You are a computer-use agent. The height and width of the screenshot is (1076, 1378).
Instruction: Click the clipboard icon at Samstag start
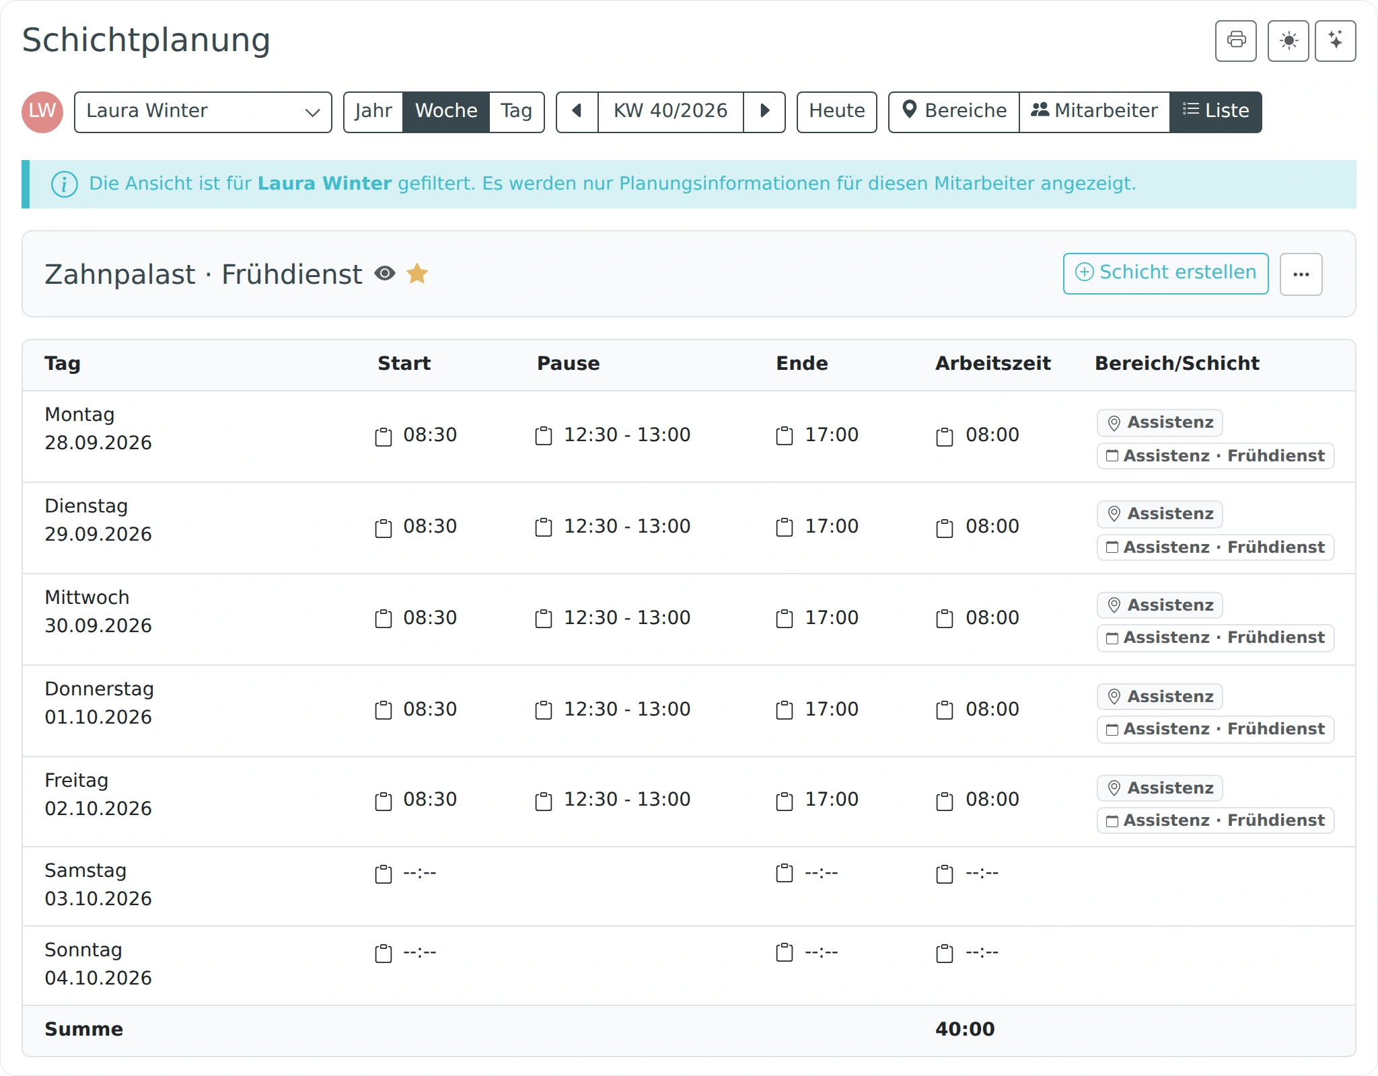click(384, 874)
